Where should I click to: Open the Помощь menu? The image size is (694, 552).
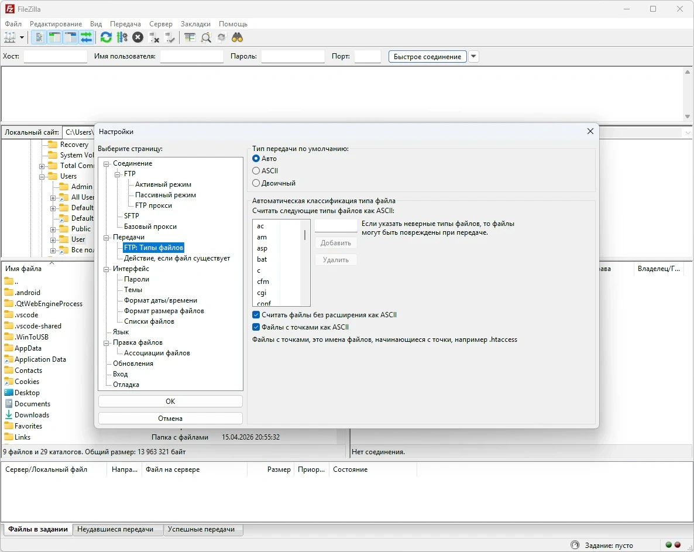tap(233, 24)
